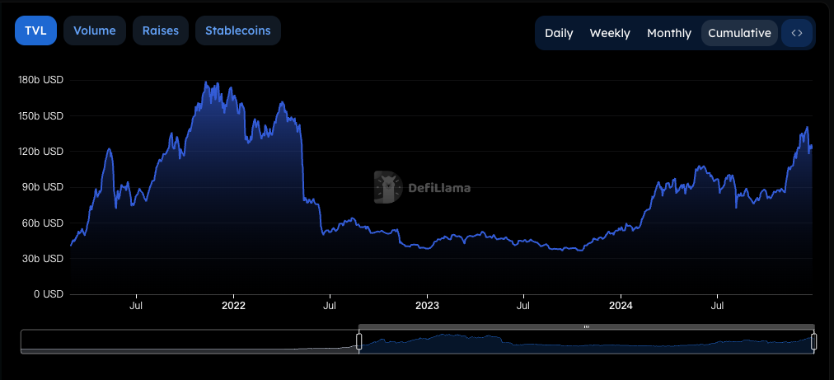Open the Raises tab
Screen dimensions: 834x380
pyautogui.click(x=161, y=30)
